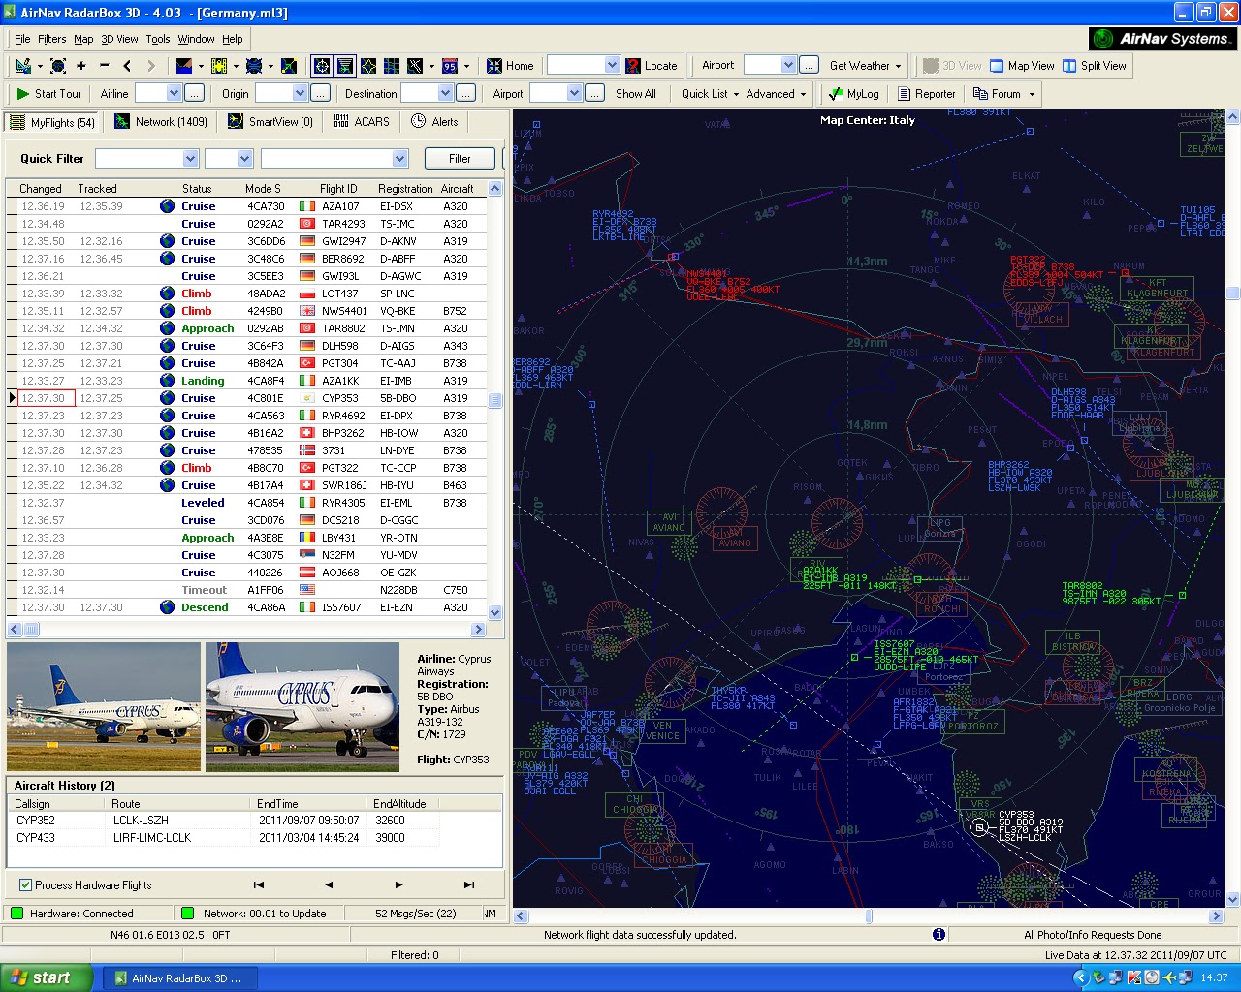
Task: Toggle the yellow star fixes icon
Action: pos(368,66)
